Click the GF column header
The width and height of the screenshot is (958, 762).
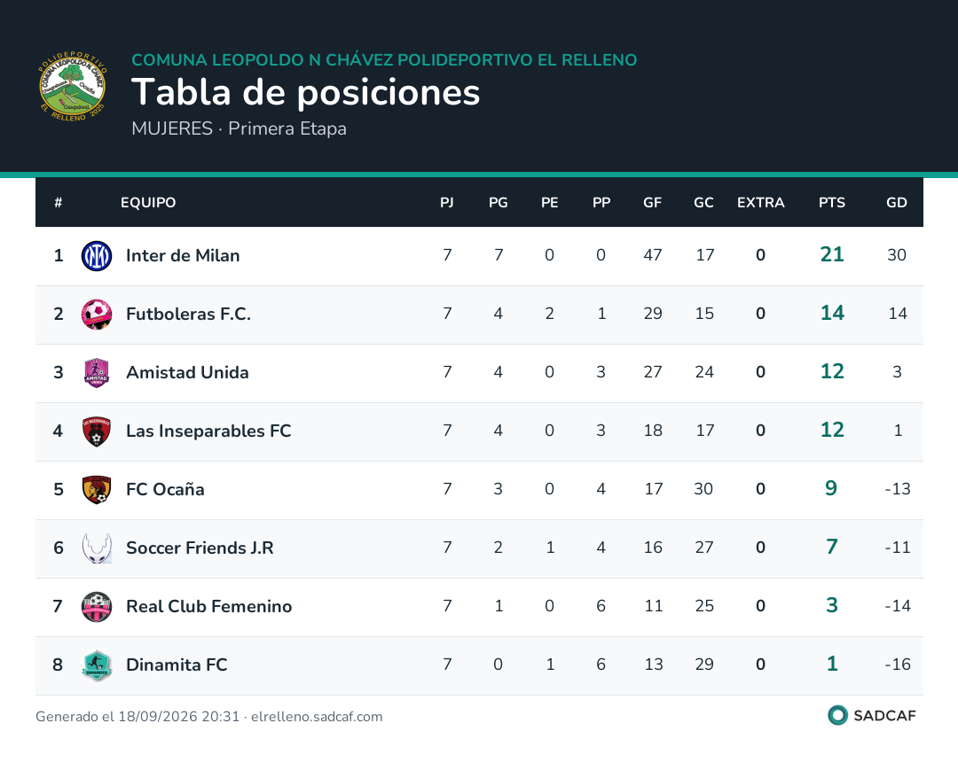click(x=652, y=203)
